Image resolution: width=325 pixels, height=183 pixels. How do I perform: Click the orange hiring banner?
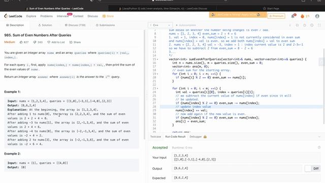(238, 15)
